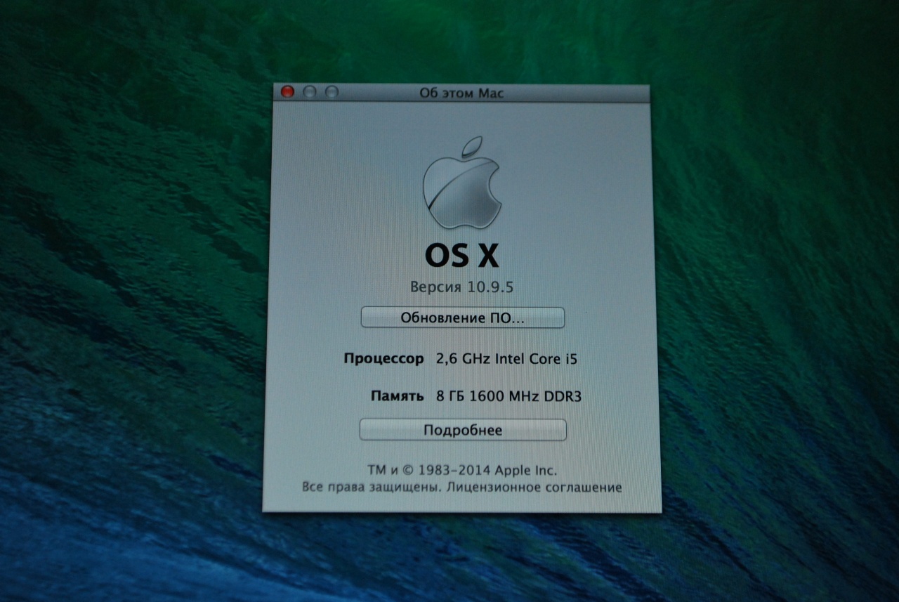Click the Об этом Mac window title
The image size is (899, 602).
[x=461, y=93]
